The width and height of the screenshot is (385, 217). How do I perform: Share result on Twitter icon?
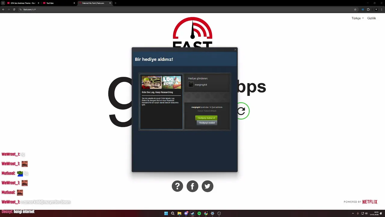pos(208,186)
